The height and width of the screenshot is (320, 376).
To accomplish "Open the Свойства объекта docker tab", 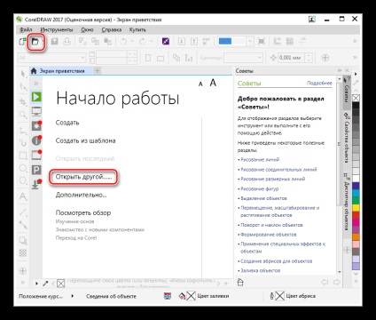I will pyautogui.click(x=347, y=138).
